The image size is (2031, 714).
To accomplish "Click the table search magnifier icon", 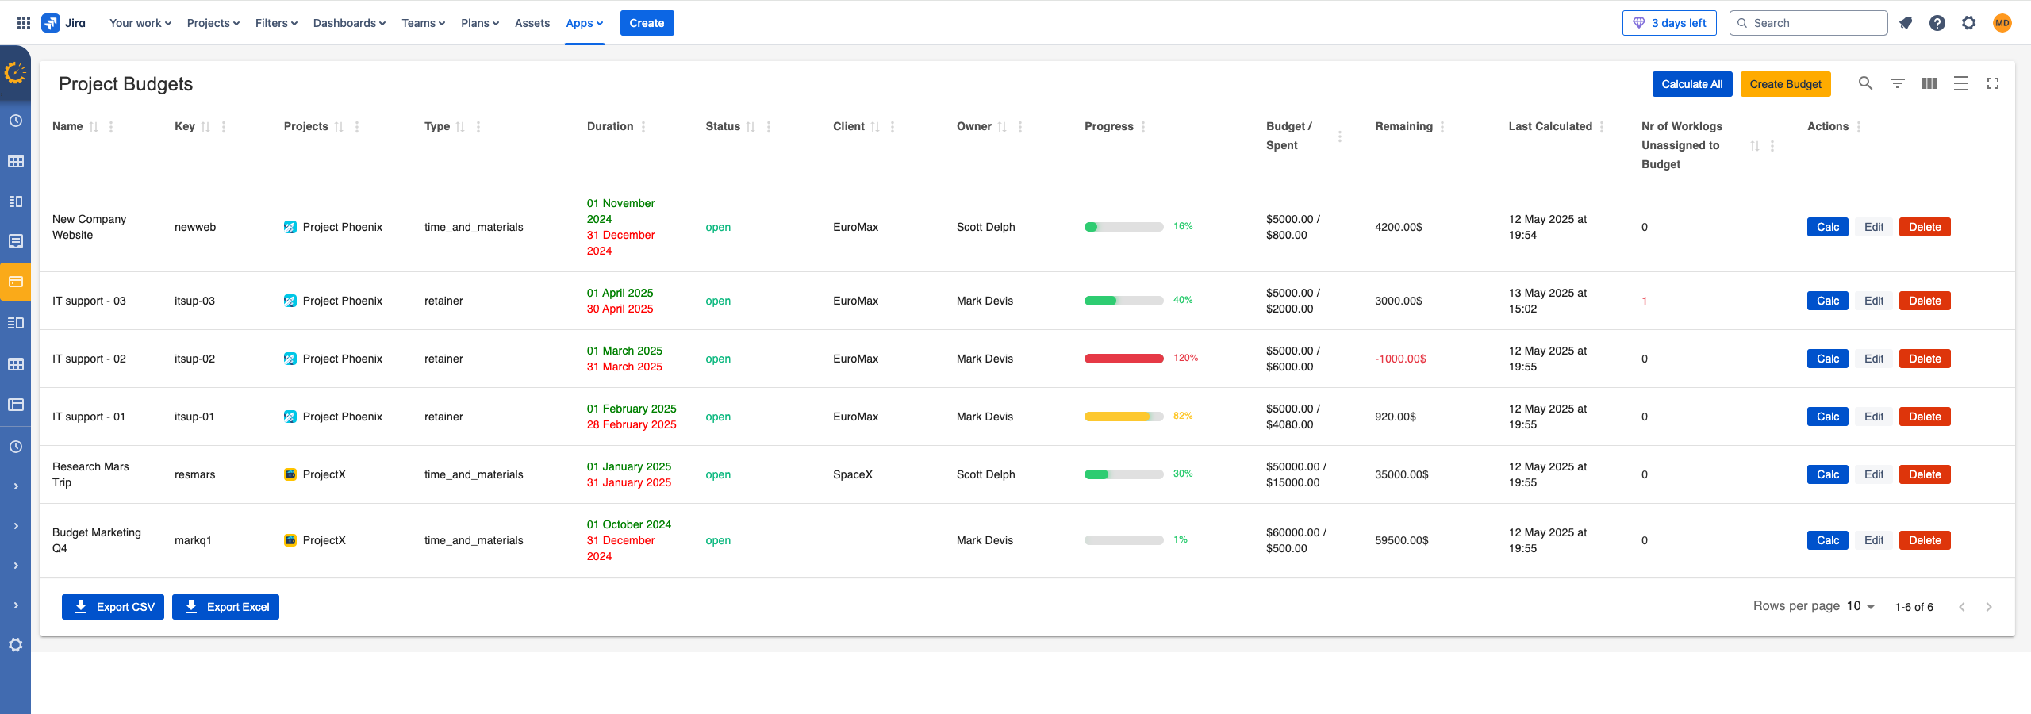I will point(1866,83).
